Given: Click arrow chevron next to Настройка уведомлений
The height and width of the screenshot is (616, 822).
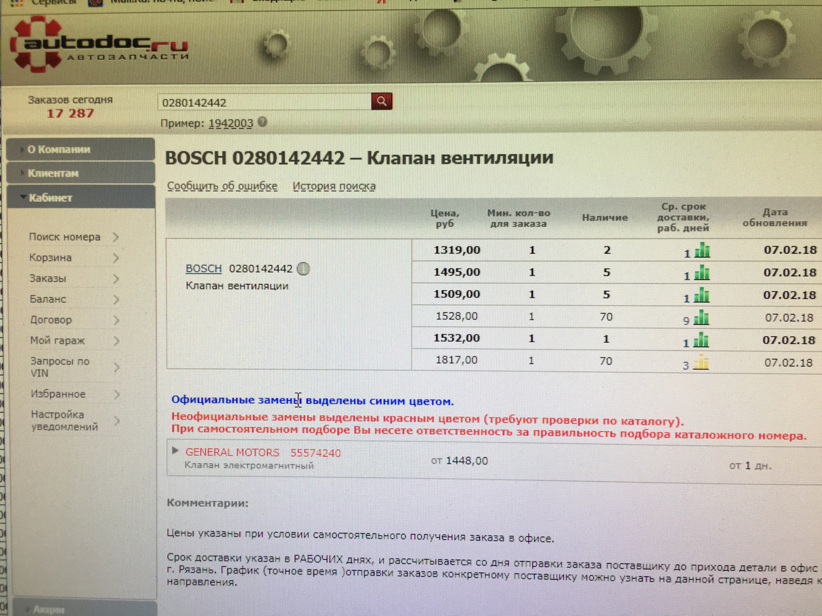Looking at the screenshot, I should coord(117,421).
